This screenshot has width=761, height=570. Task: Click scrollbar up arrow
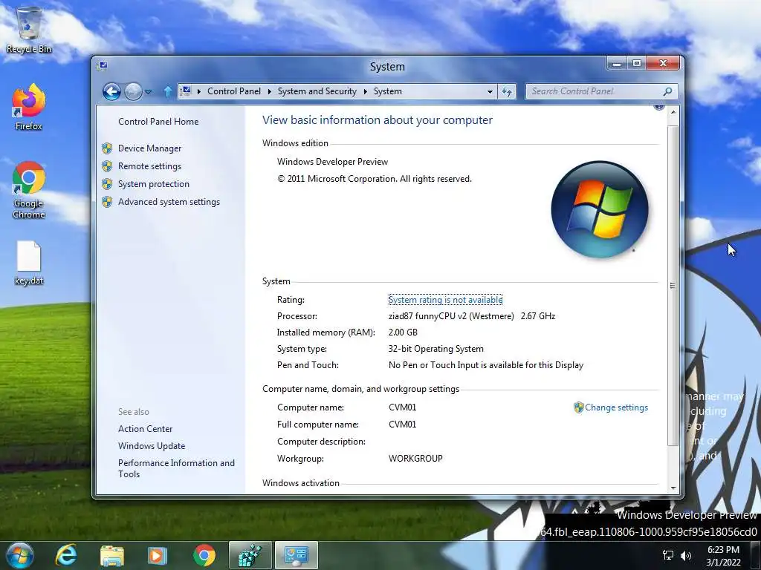coord(673,112)
